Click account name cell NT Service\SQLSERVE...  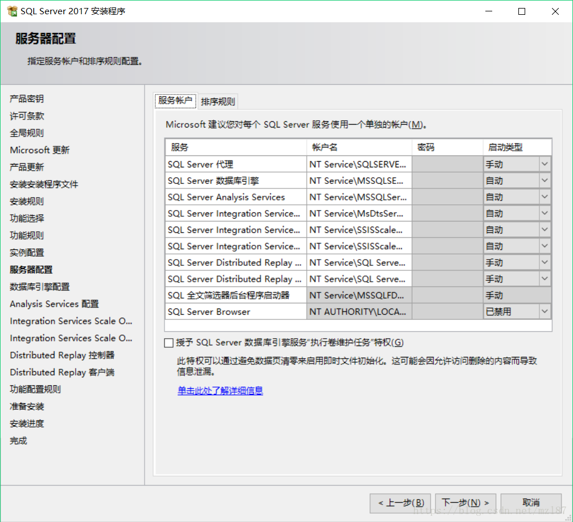tap(359, 164)
